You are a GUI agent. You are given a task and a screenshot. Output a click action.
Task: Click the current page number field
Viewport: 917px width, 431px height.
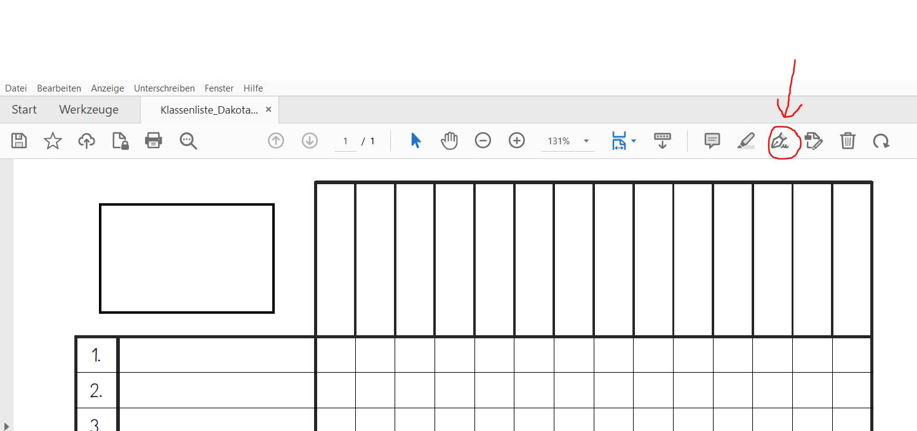click(x=345, y=141)
